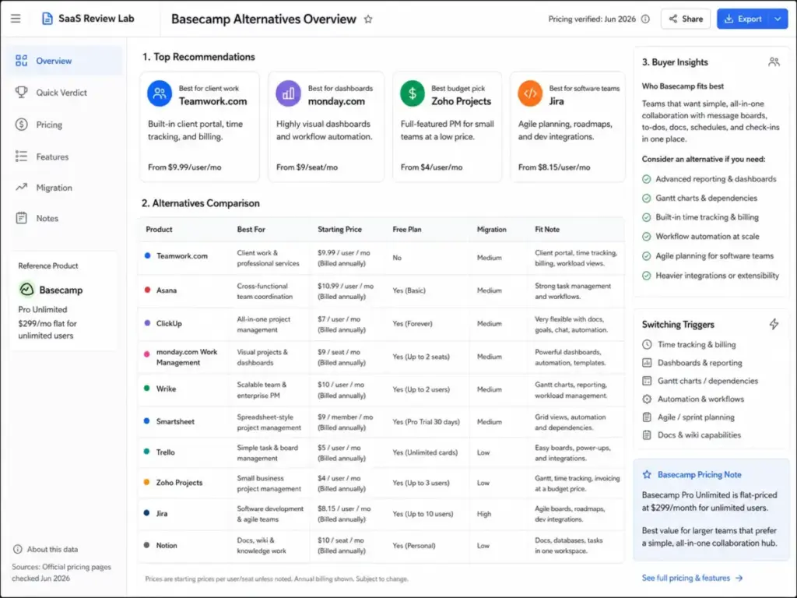
Task: Open About this data
Action: pyautogui.click(x=52, y=549)
